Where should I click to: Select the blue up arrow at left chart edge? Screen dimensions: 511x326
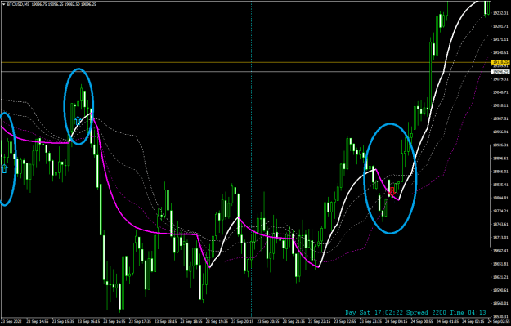(x=4, y=168)
